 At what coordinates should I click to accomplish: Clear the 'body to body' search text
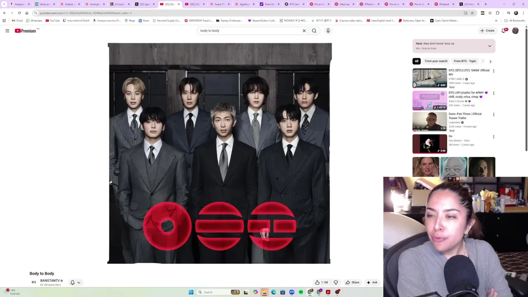pyautogui.click(x=304, y=31)
